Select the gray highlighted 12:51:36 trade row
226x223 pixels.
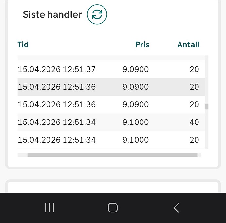click(111, 87)
